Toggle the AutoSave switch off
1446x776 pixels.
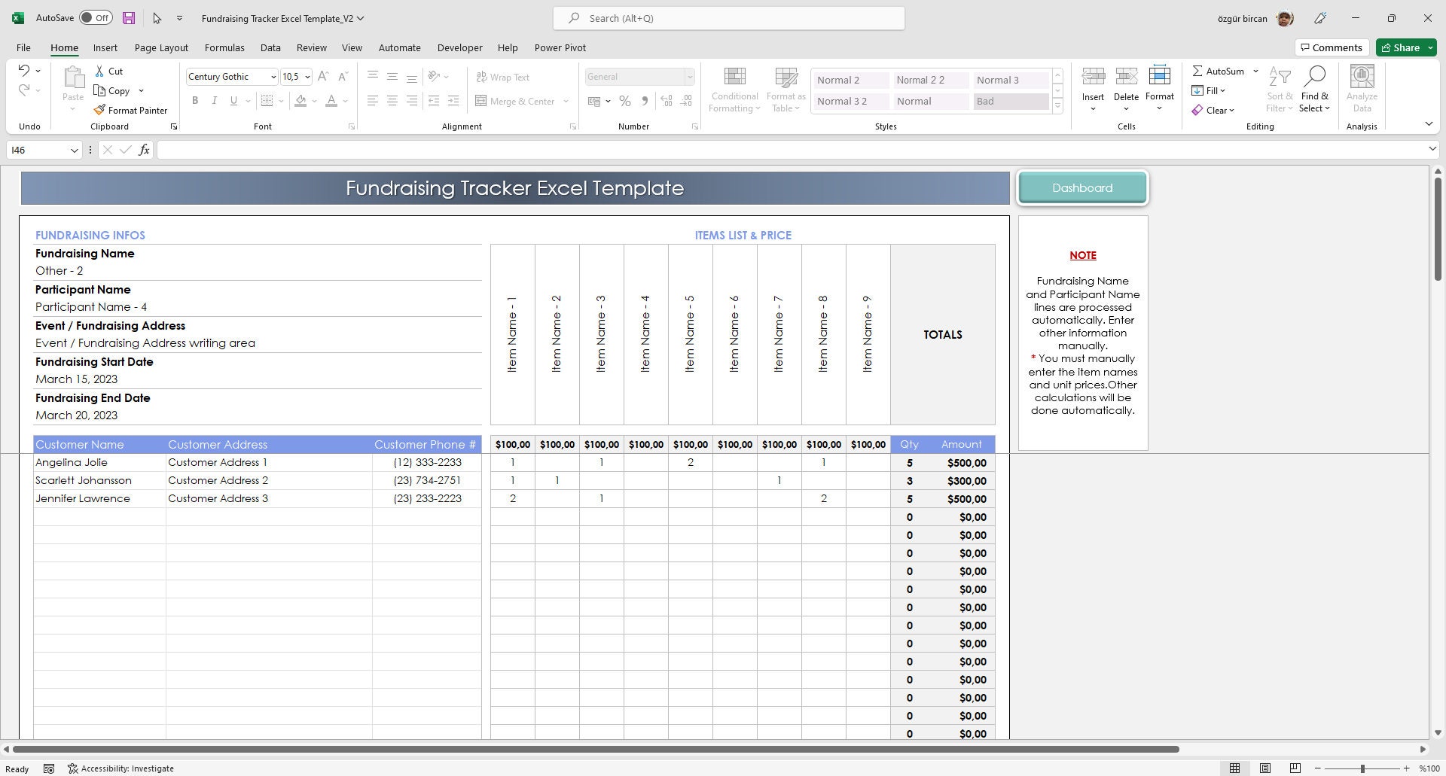point(95,17)
